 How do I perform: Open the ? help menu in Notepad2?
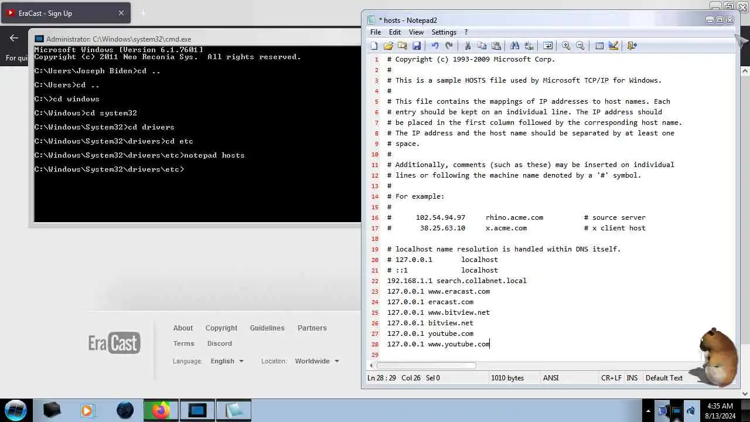click(466, 32)
